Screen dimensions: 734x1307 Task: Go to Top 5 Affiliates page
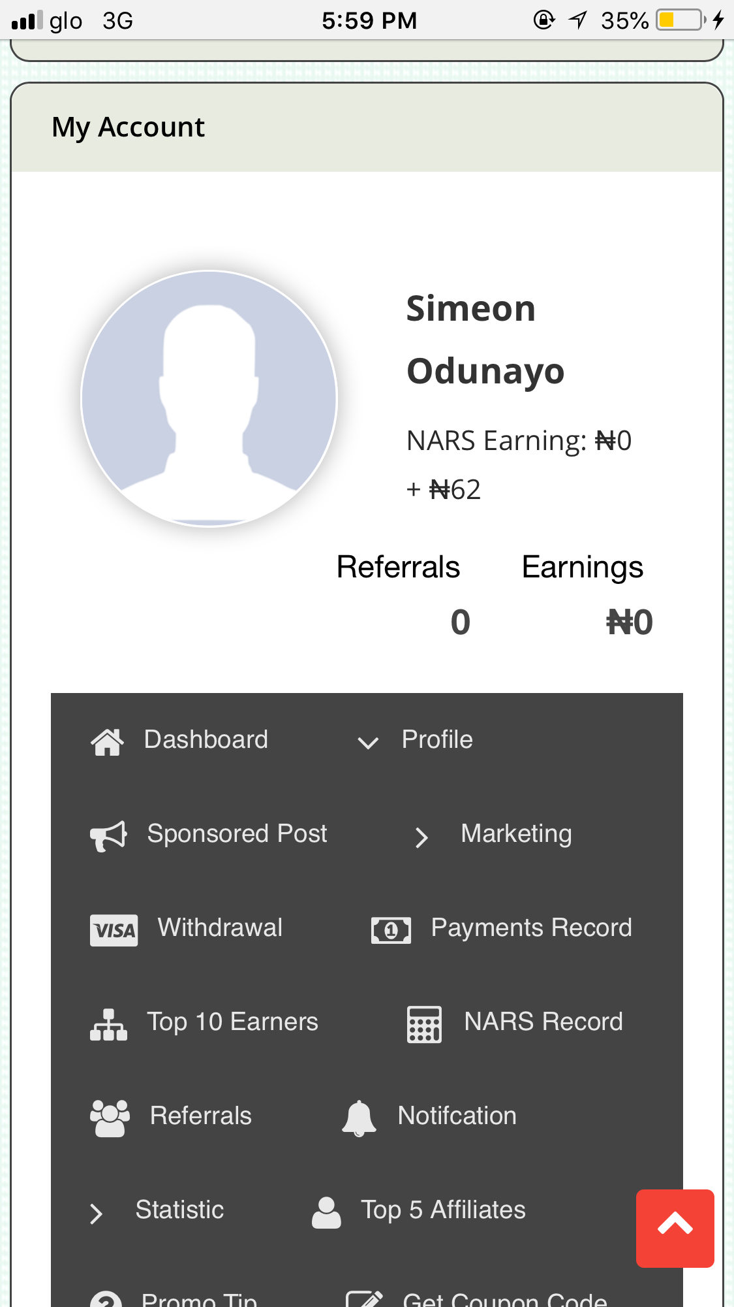click(x=443, y=1210)
